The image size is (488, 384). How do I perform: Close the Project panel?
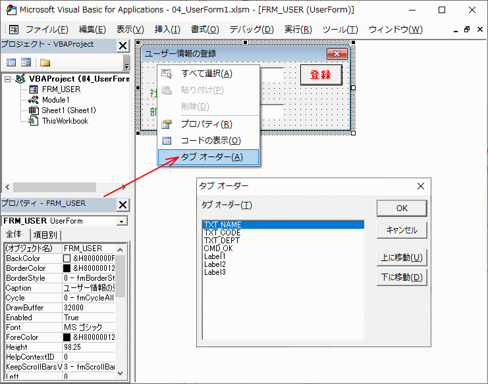pyautogui.click(x=123, y=45)
